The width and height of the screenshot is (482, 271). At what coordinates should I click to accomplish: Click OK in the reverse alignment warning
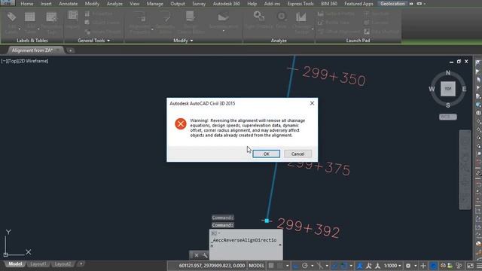click(x=266, y=154)
